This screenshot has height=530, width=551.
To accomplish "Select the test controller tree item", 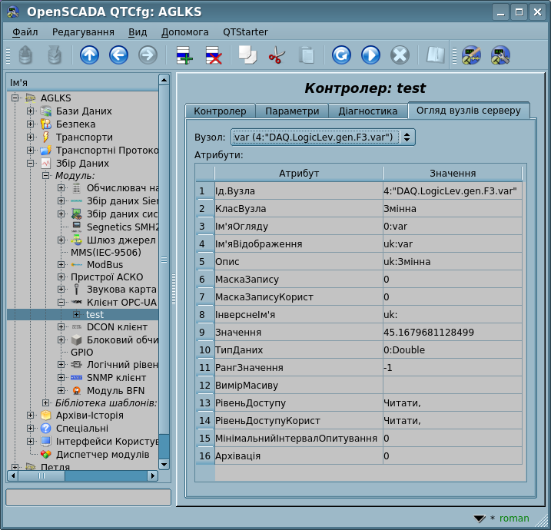I will [x=95, y=315].
